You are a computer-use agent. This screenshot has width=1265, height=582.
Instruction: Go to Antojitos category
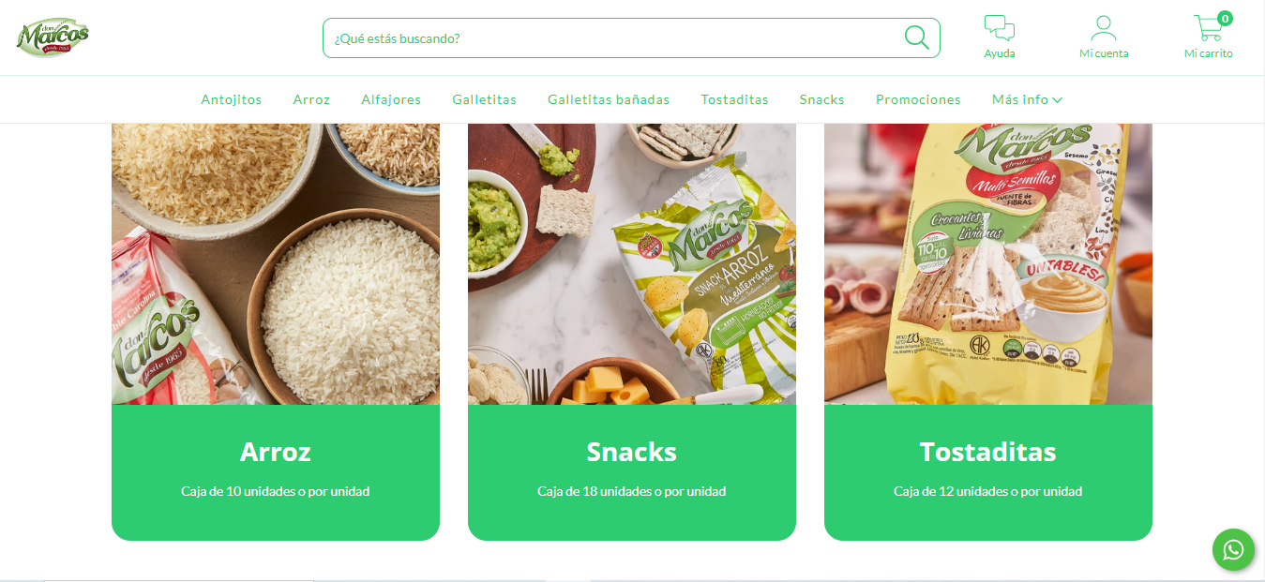(x=231, y=99)
